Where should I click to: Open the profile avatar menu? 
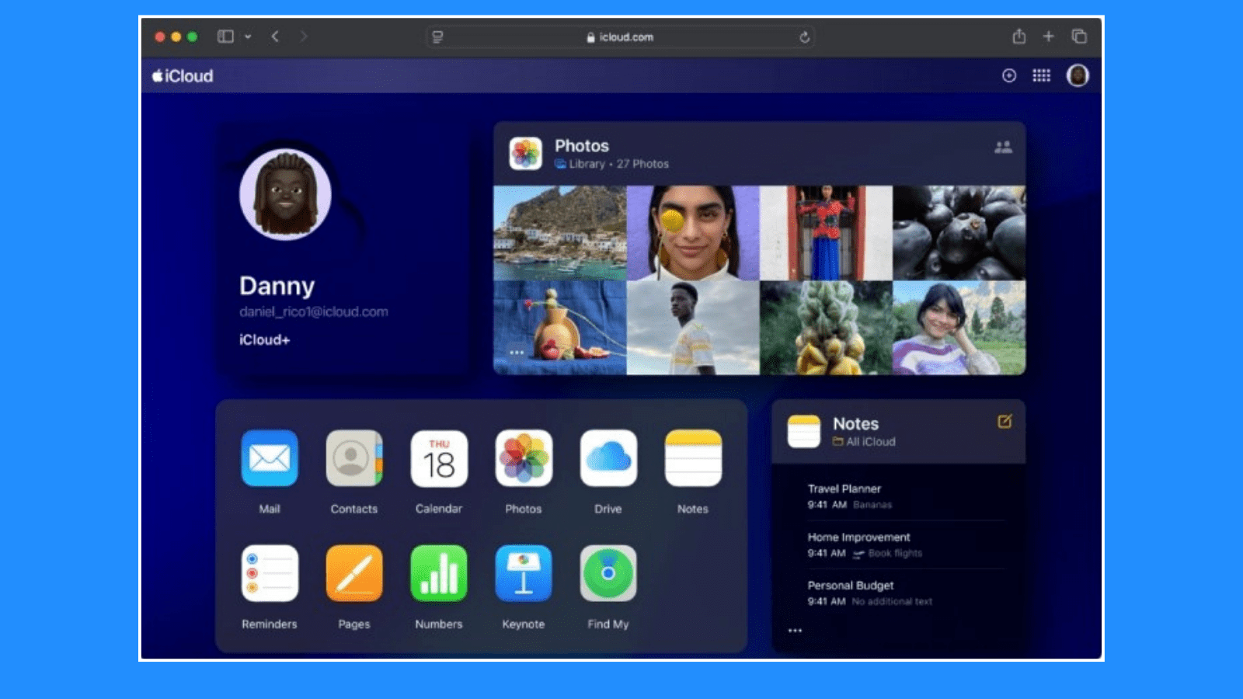1078,75
